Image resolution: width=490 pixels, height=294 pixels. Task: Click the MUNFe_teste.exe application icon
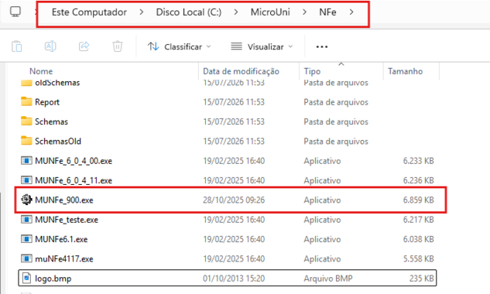click(26, 220)
